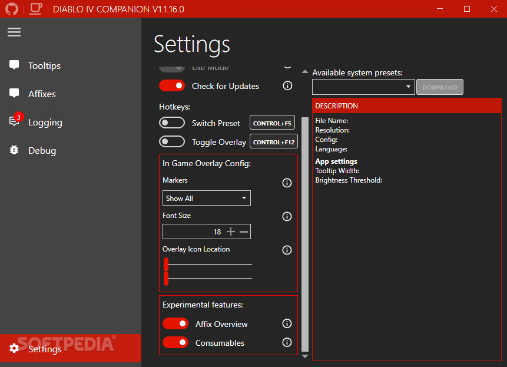The height and width of the screenshot is (367, 507).
Task: Open the Tooltips page
Action: [71, 65]
